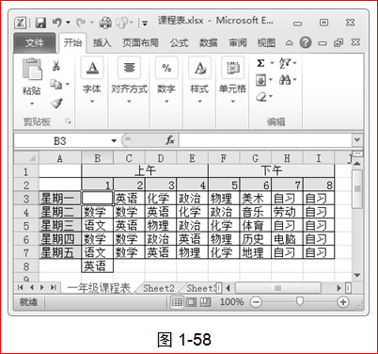Switch to the Sheet2 worksheet tab
The width and height of the screenshot is (378, 354).
tap(159, 288)
